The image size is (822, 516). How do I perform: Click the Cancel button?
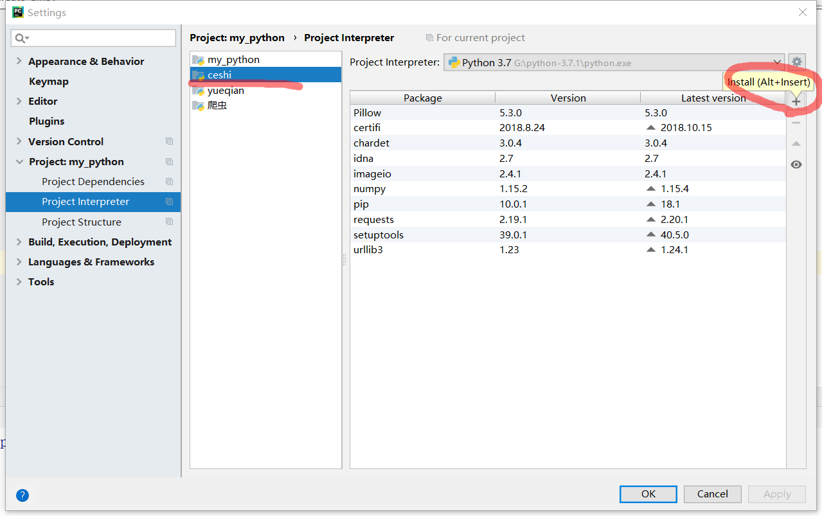(x=713, y=494)
